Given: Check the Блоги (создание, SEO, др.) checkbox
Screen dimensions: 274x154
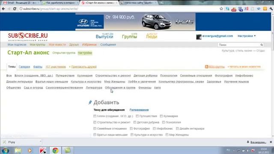Looking at the screenshot, I should pyautogui.click(x=95, y=116).
